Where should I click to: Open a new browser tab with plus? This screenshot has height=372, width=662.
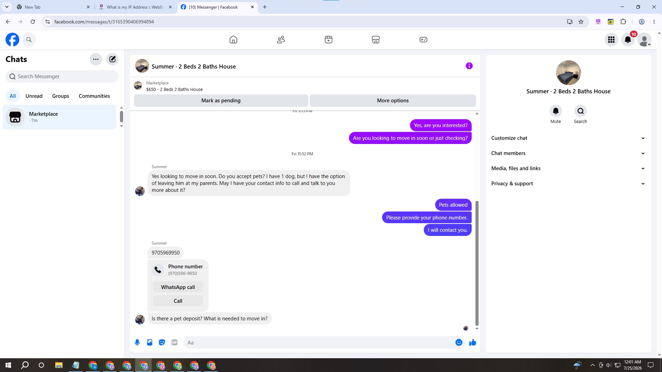(x=265, y=7)
